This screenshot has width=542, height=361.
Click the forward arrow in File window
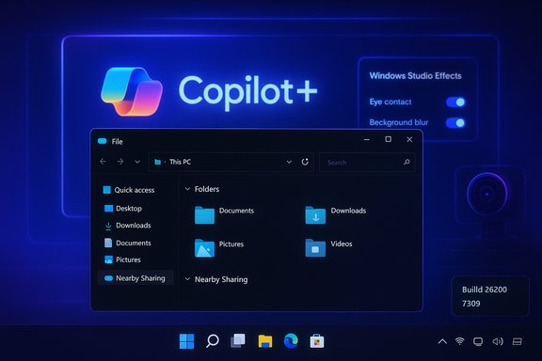click(120, 162)
